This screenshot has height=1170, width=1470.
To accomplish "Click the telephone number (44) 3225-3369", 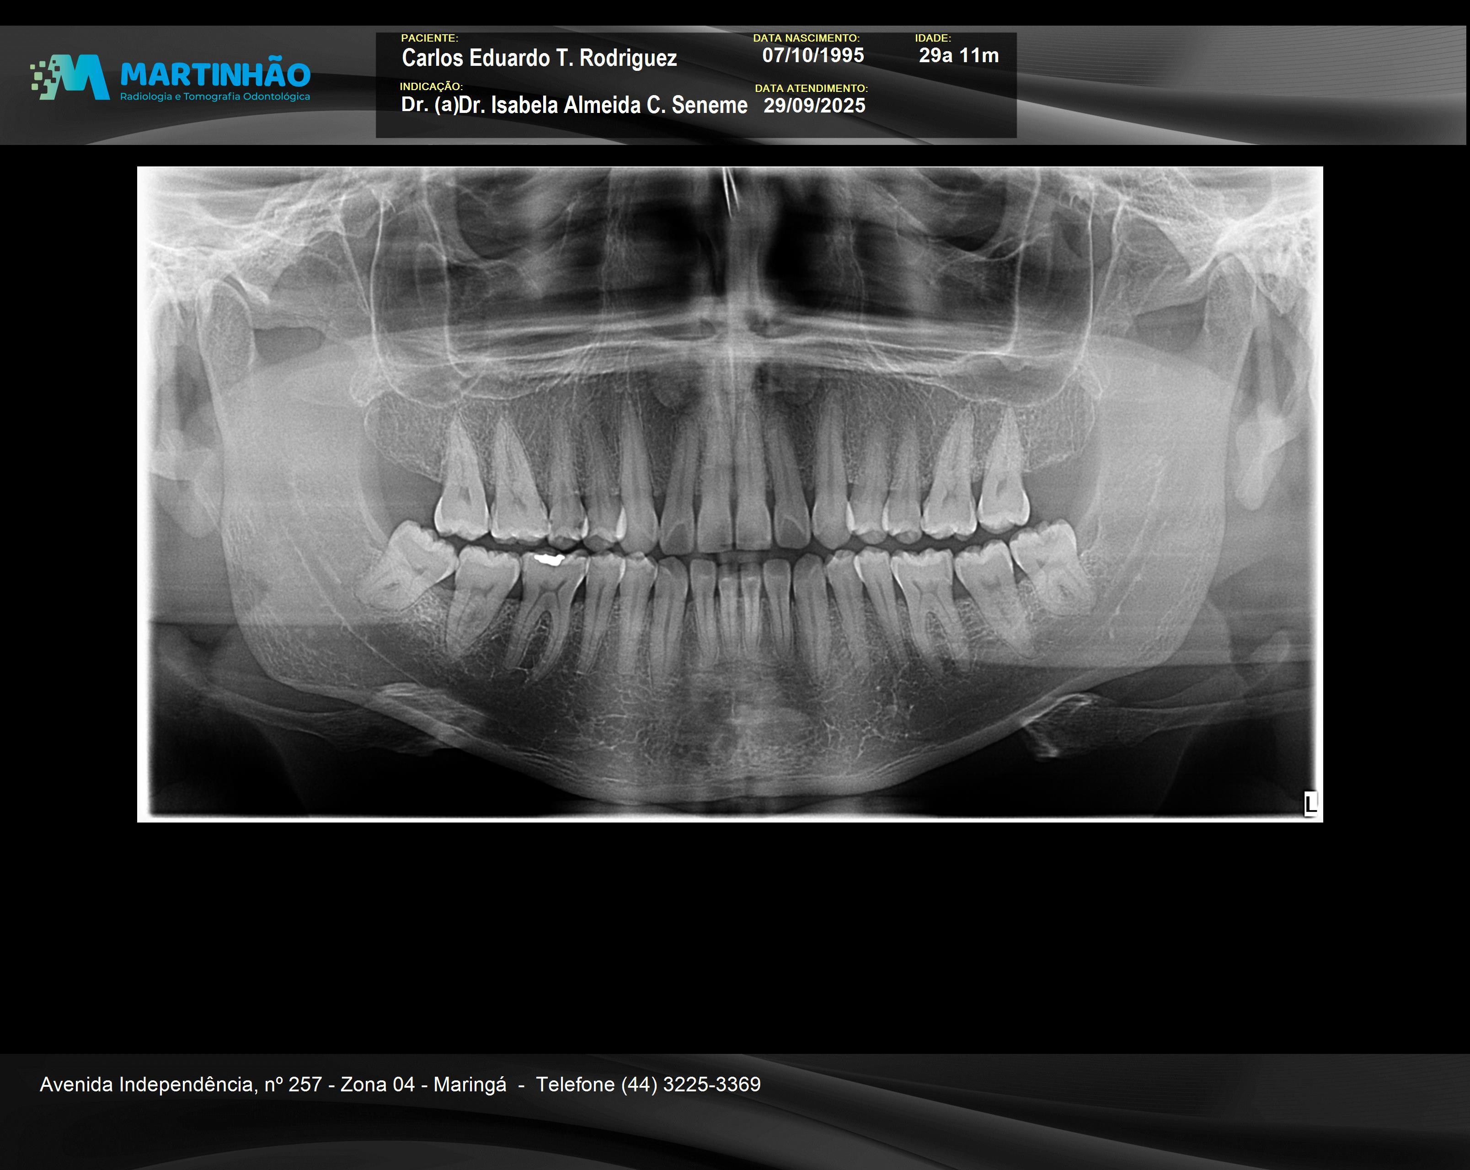I will 690,1084.
